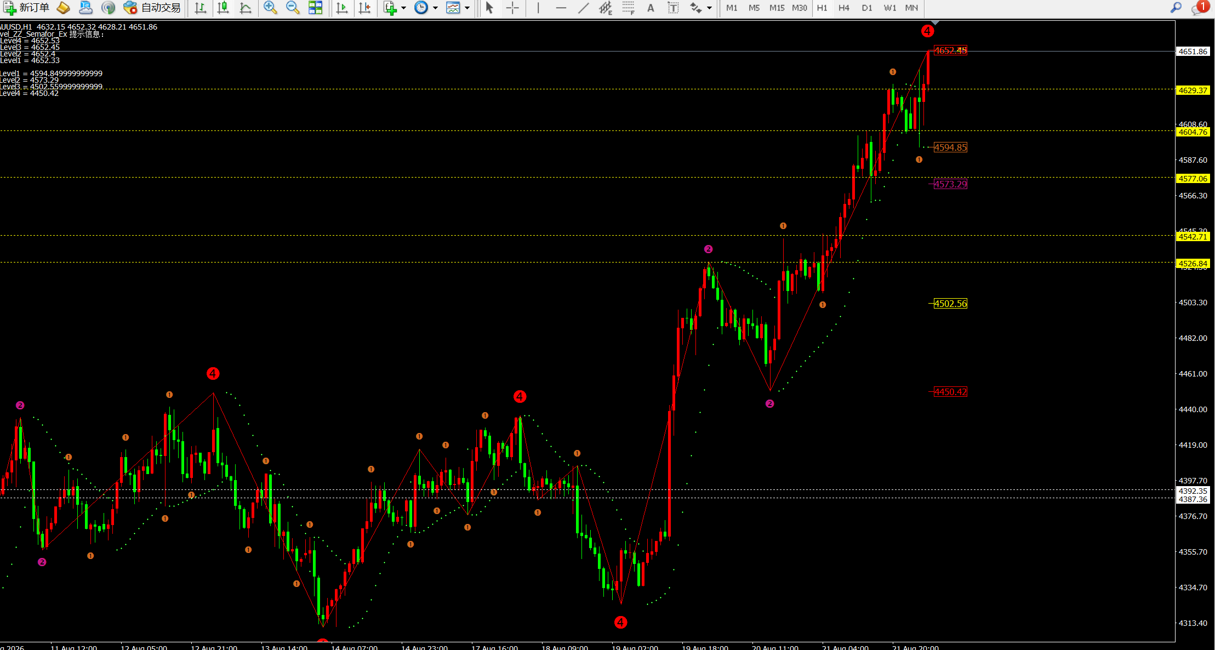This screenshot has height=650, width=1215.
Task: Switch to the M15 timeframe
Action: pos(777,8)
